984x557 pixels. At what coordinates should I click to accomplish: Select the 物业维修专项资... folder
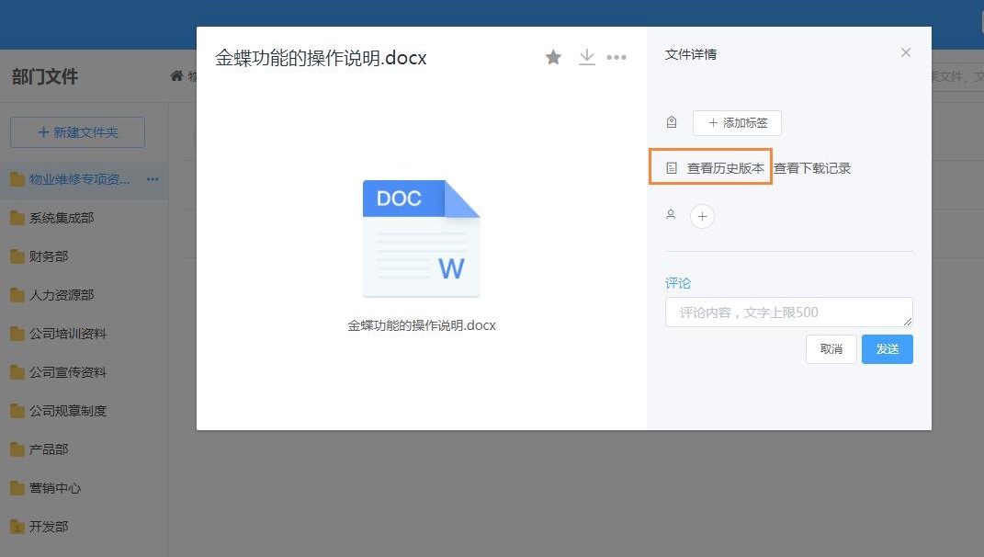(x=80, y=179)
